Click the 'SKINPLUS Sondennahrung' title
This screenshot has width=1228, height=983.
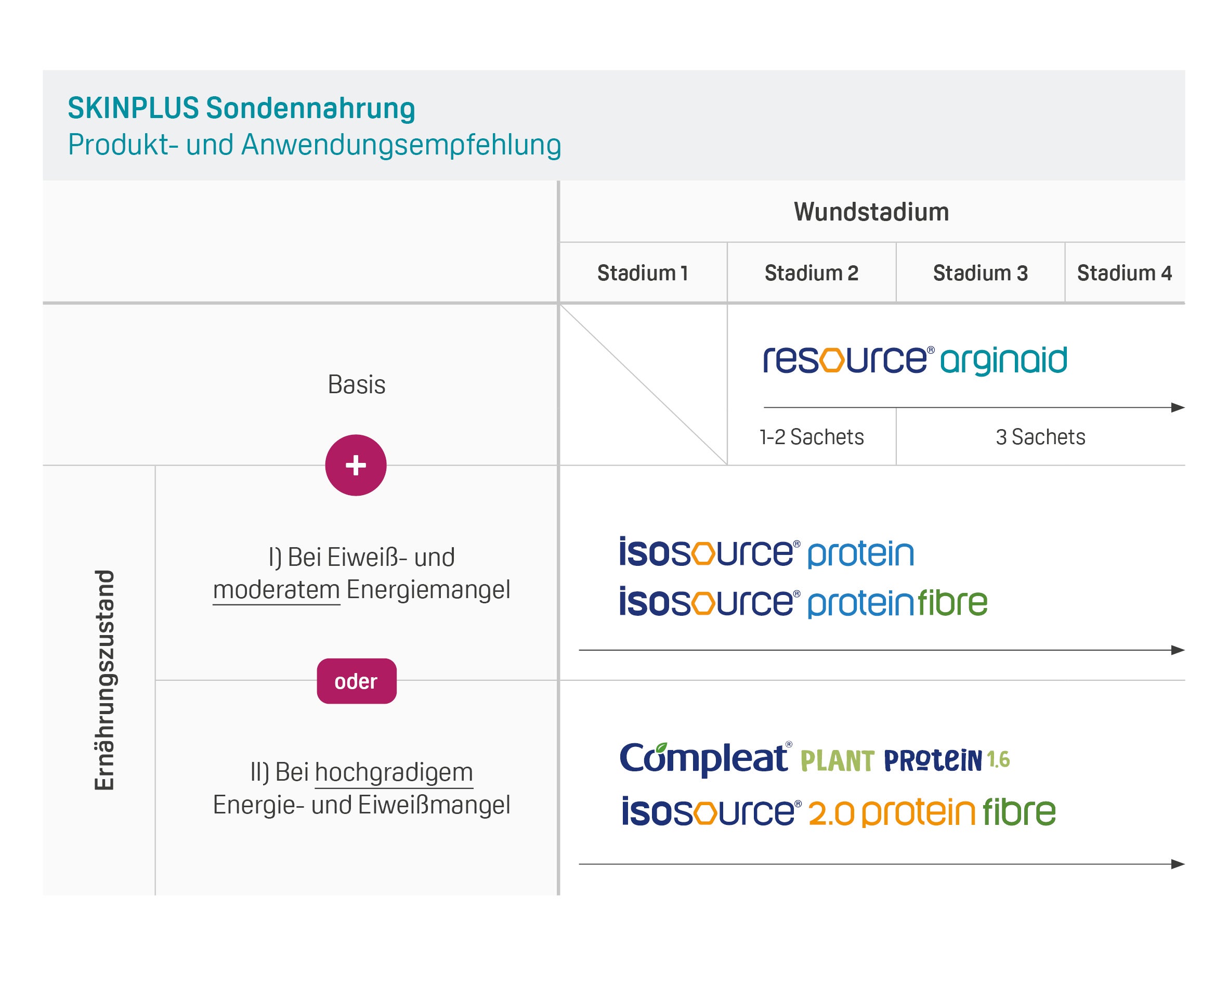click(x=242, y=108)
